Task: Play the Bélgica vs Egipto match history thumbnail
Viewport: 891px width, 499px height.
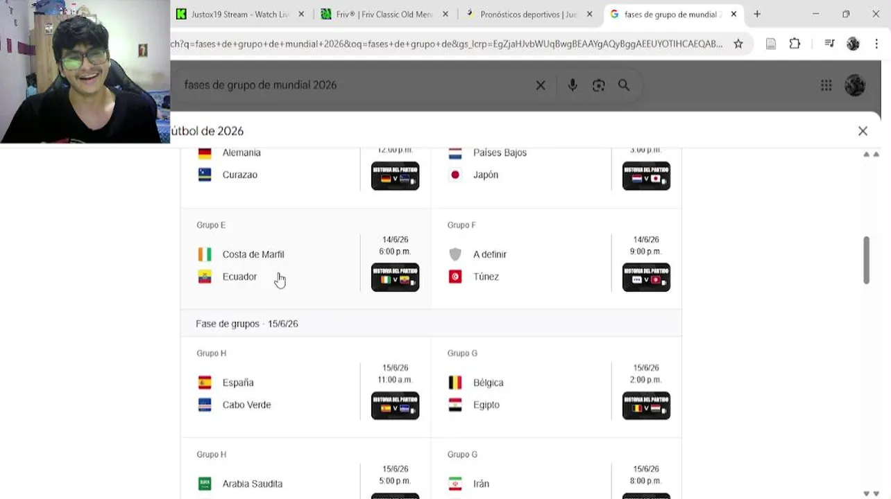Action: (x=646, y=405)
